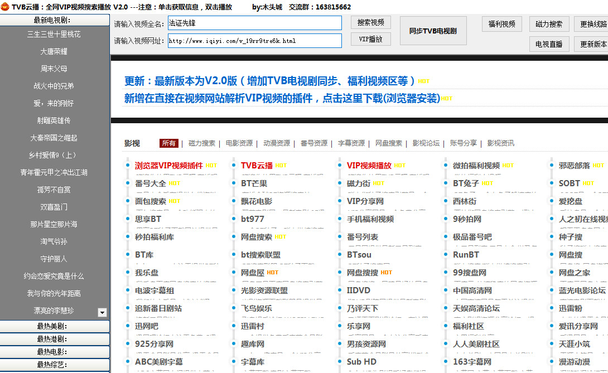The width and height of the screenshot is (608, 373).
Task: Open the 浏览器VIP视频插件 link
Action: 168,166
